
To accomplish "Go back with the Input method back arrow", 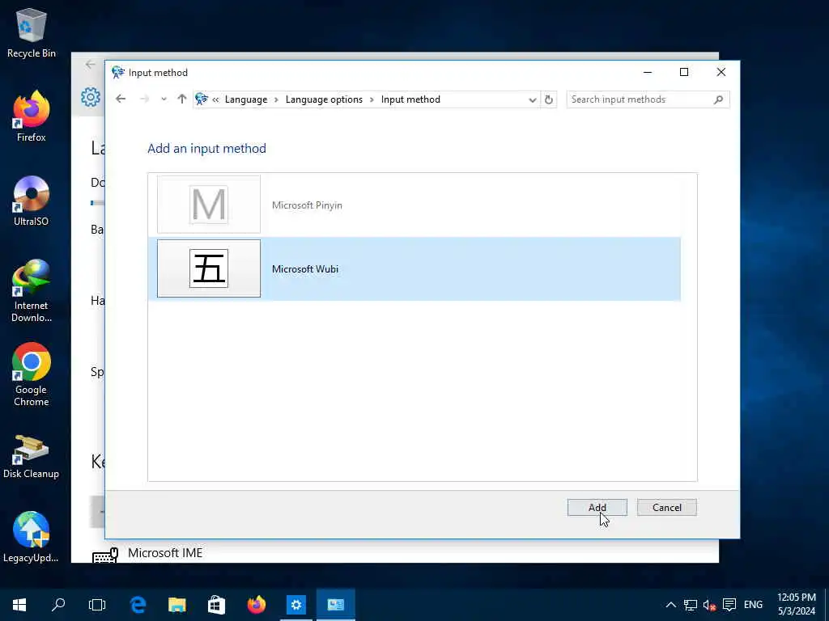I will coord(121,99).
